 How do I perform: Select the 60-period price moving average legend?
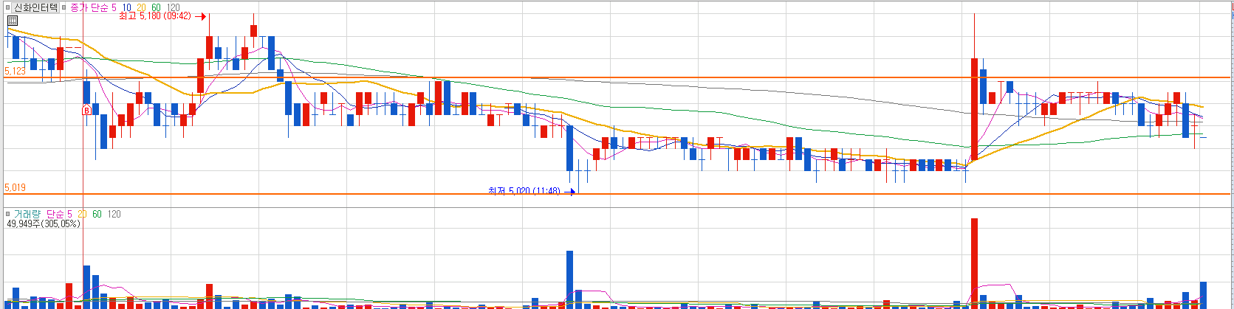tap(156, 7)
